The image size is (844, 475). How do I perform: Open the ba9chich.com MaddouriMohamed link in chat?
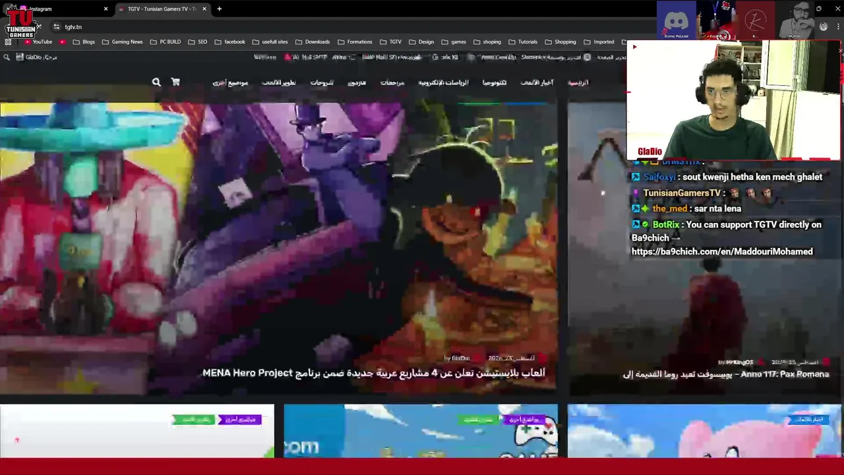(x=722, y=251)
